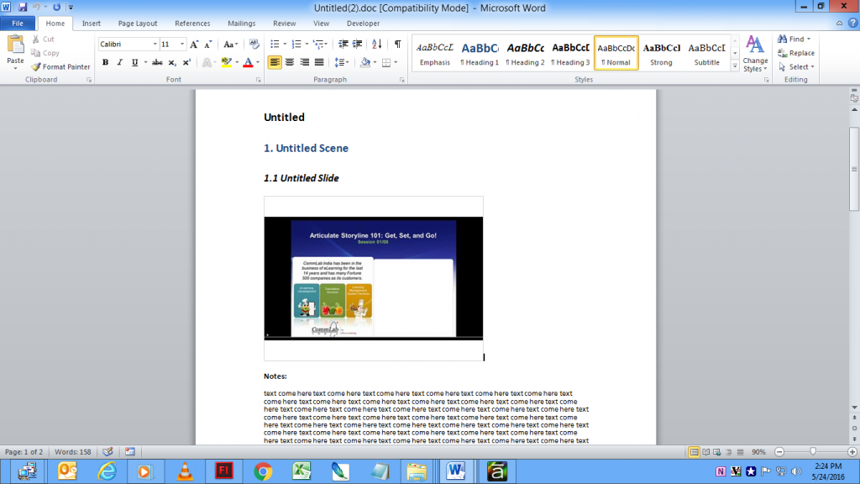
Task: Select the Bold formatting icon
Action: pos(105,62)
